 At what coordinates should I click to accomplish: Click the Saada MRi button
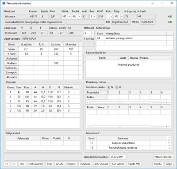coord(134,164)
